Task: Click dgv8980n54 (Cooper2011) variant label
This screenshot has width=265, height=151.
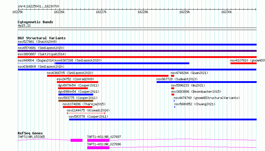Action: (79, 92)
